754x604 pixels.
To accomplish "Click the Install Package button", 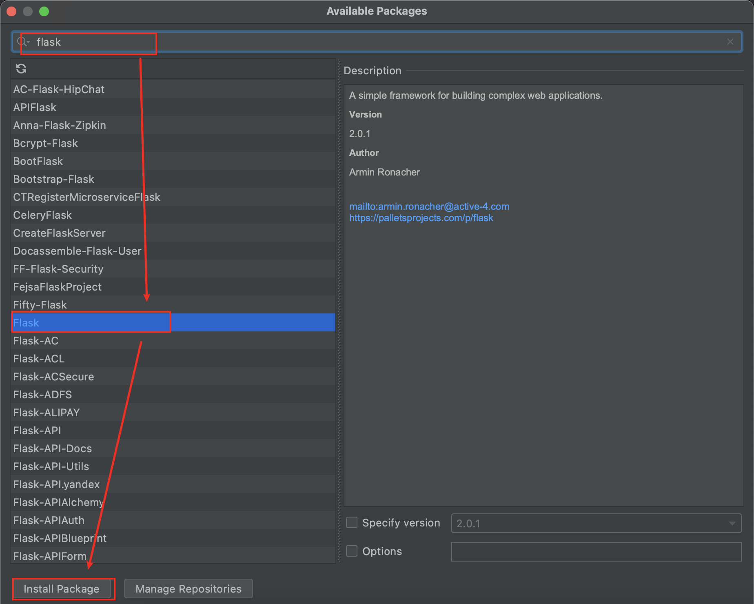I will [x=62, y=588].
